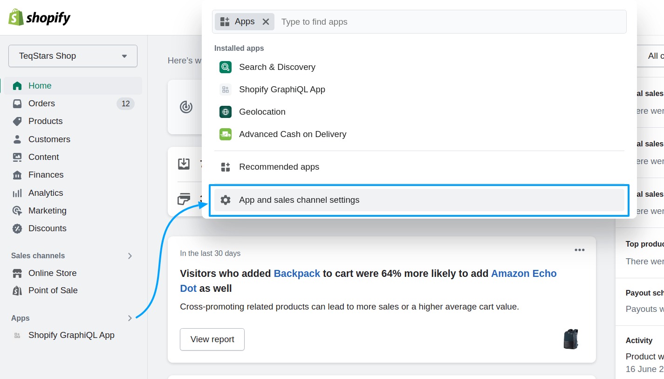This screenshot has width=664, height=379.
Task: Click the settings gear icon in apps menu
Action: coord(226,200)
